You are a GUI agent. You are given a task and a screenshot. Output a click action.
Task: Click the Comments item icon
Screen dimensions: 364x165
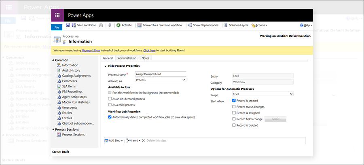[59, 81]
